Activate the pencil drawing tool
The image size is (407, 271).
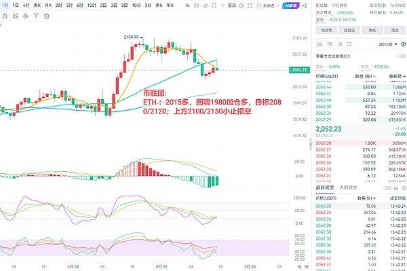[x=206, y=5]
